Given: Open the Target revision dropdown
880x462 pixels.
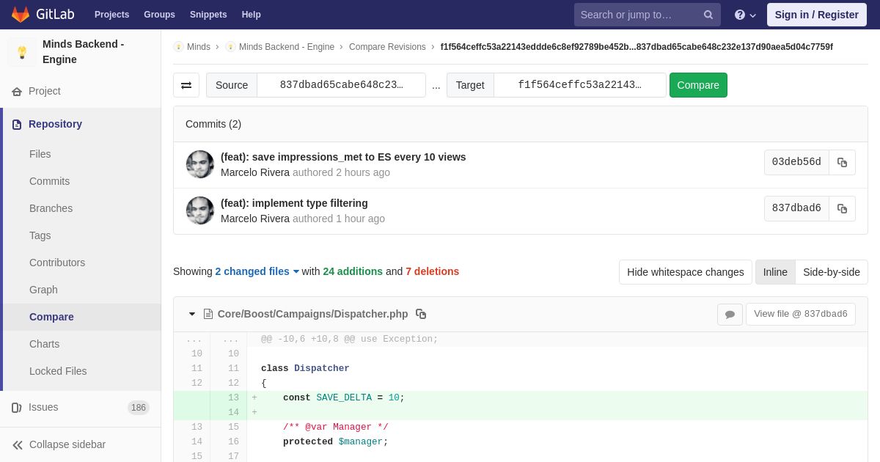Looking at the screenshot, I should tap(579, 85).
